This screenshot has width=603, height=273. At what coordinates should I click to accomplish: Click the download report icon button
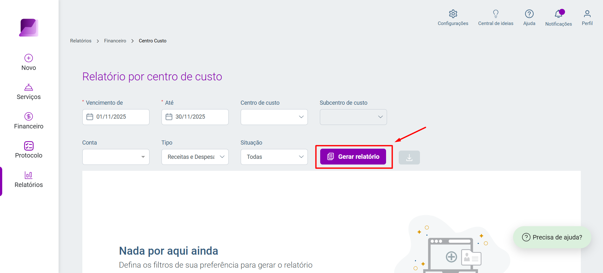click(x=409, y=157)
